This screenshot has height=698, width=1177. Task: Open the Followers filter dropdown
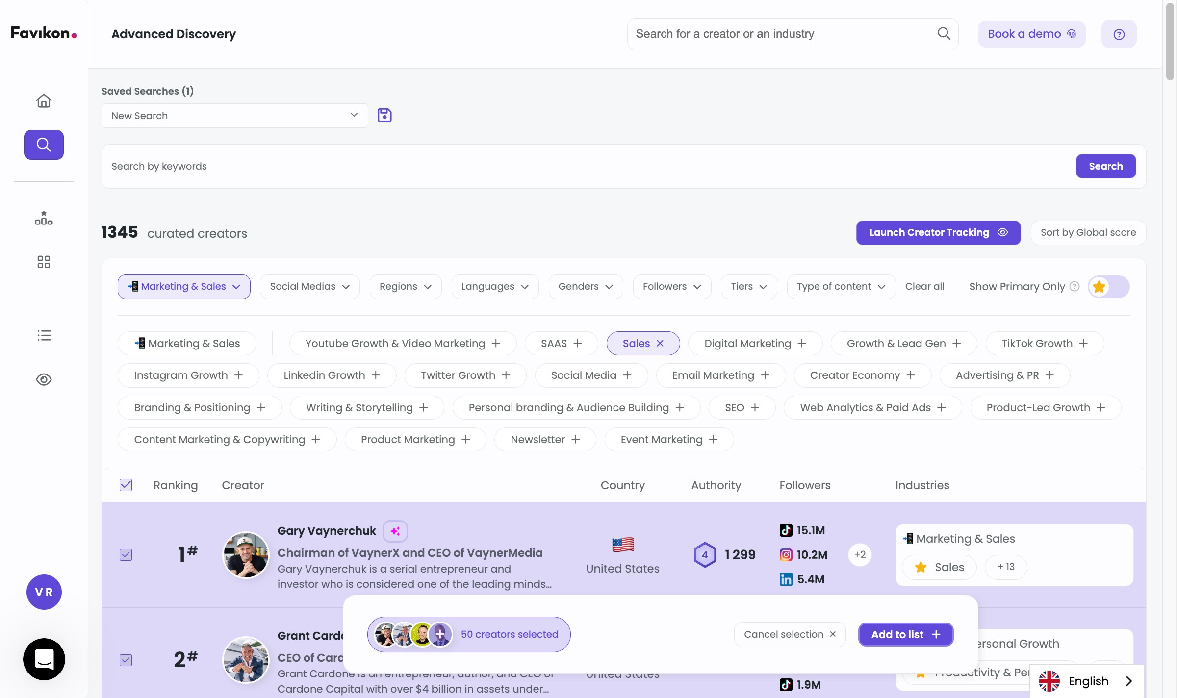coord(671,287)
